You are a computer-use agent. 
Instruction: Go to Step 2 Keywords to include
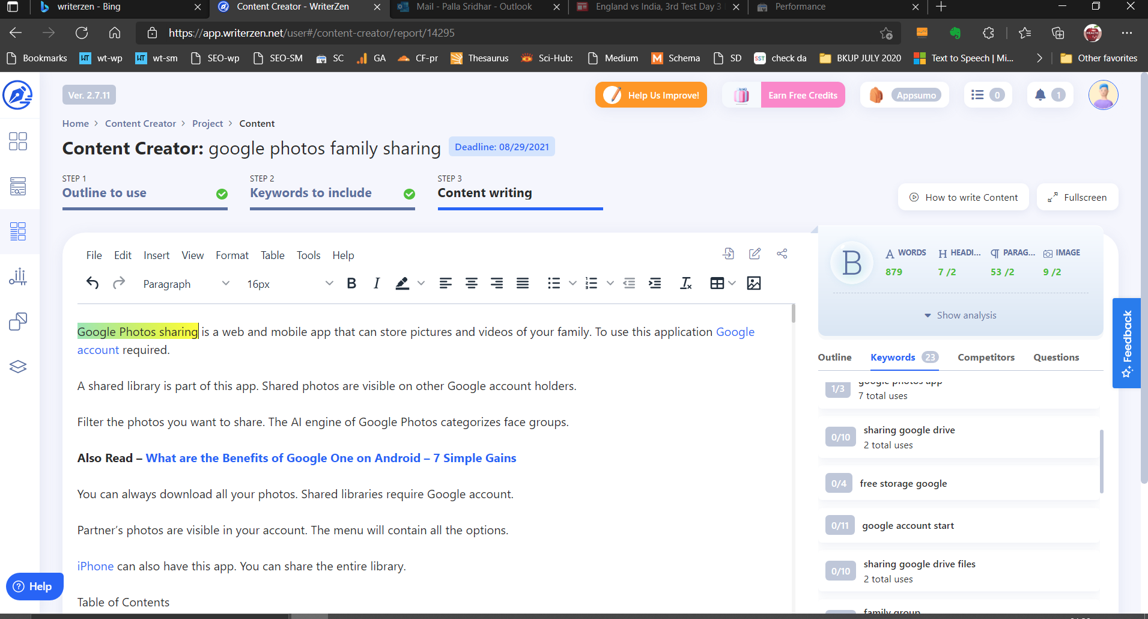tap(332, 193)
